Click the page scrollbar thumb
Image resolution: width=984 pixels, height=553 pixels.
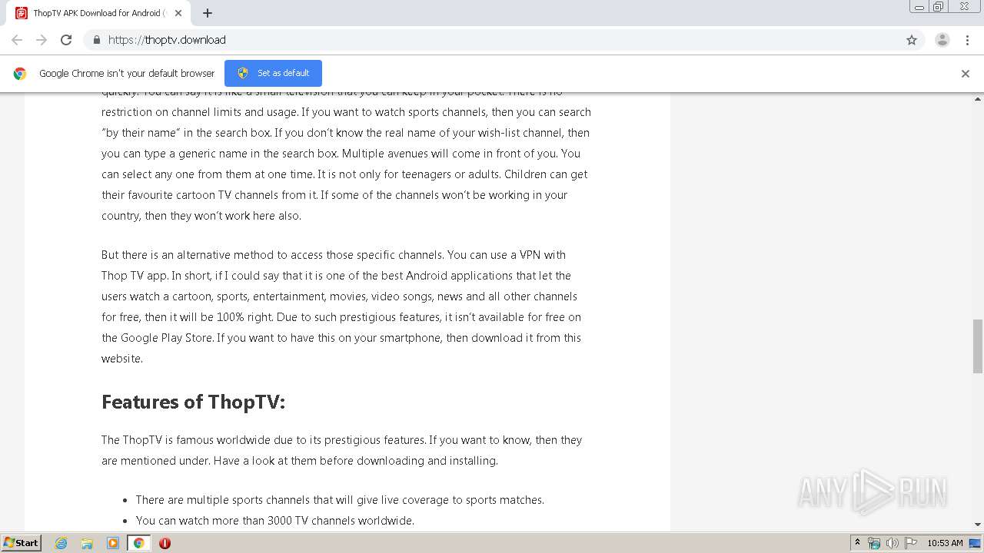(978, 346)
